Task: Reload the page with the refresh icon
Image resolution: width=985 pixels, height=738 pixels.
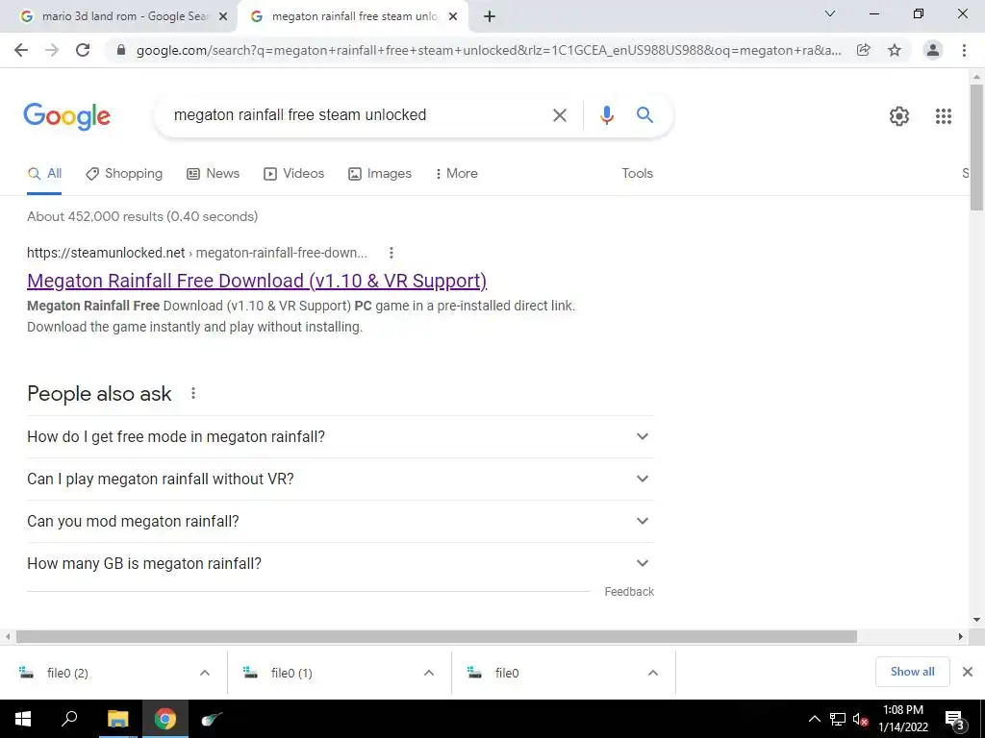Action: (x=83, y=50)
